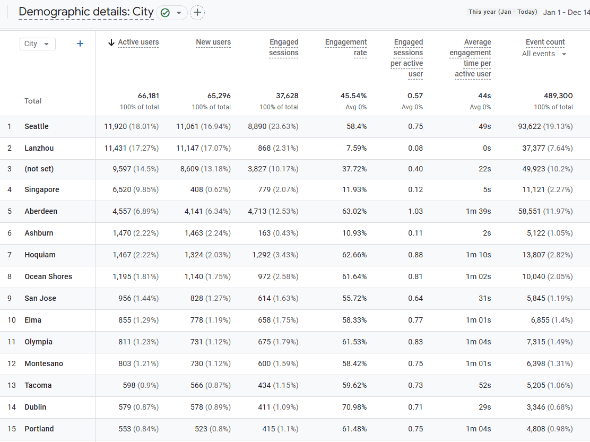Click the blue plus to add dimension
The width and height of the screenshot is (590, 442).
click(80, 44)
